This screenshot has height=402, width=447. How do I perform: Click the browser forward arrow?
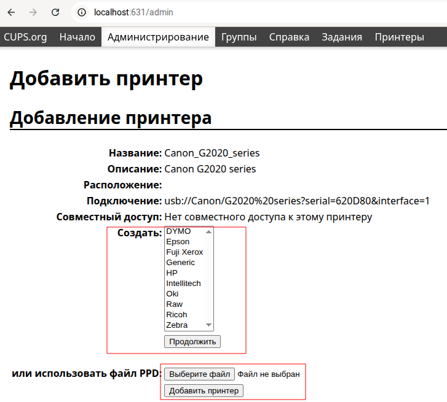click(33, 12)
